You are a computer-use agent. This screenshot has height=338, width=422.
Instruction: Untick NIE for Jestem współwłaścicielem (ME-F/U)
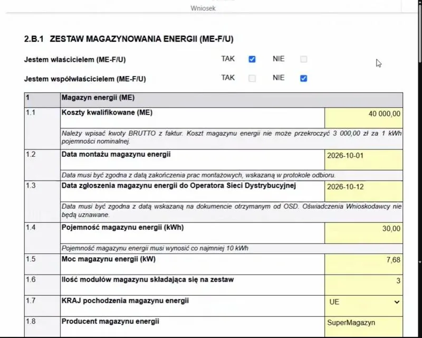coord(304,78)
